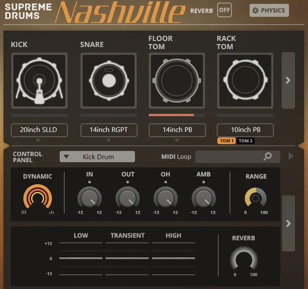Click the Range knob

pos(256,198)
